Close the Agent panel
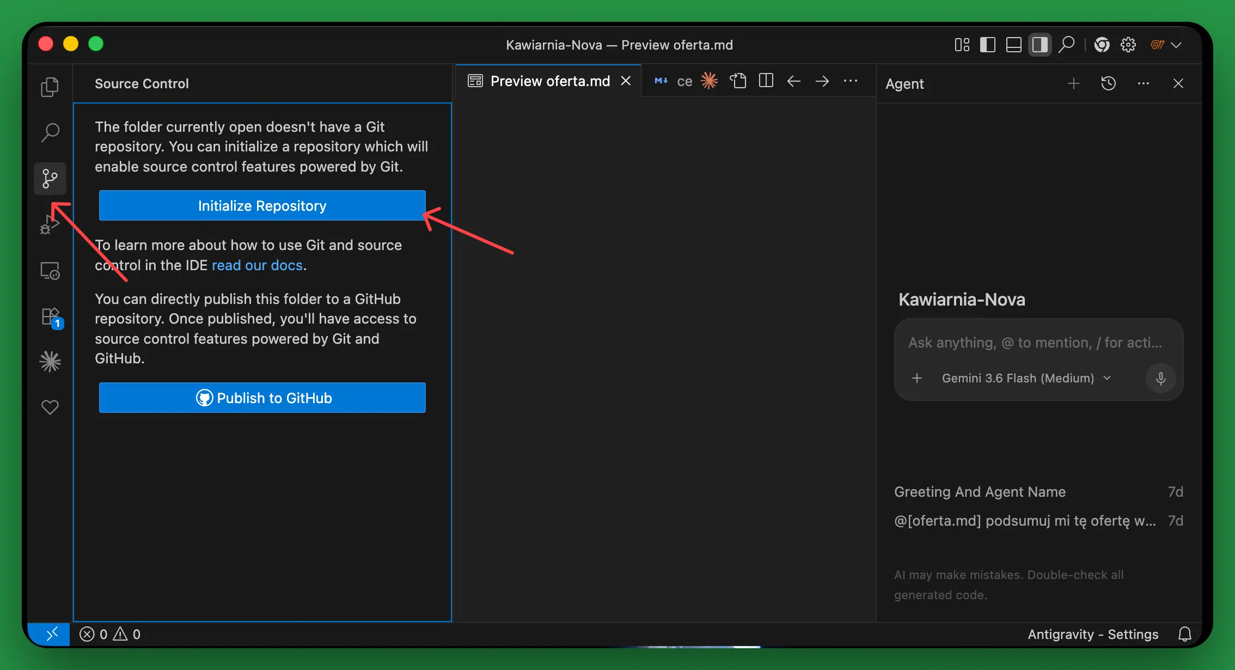The width and height of the screenshot is (1235, 670). point(1178,83)
